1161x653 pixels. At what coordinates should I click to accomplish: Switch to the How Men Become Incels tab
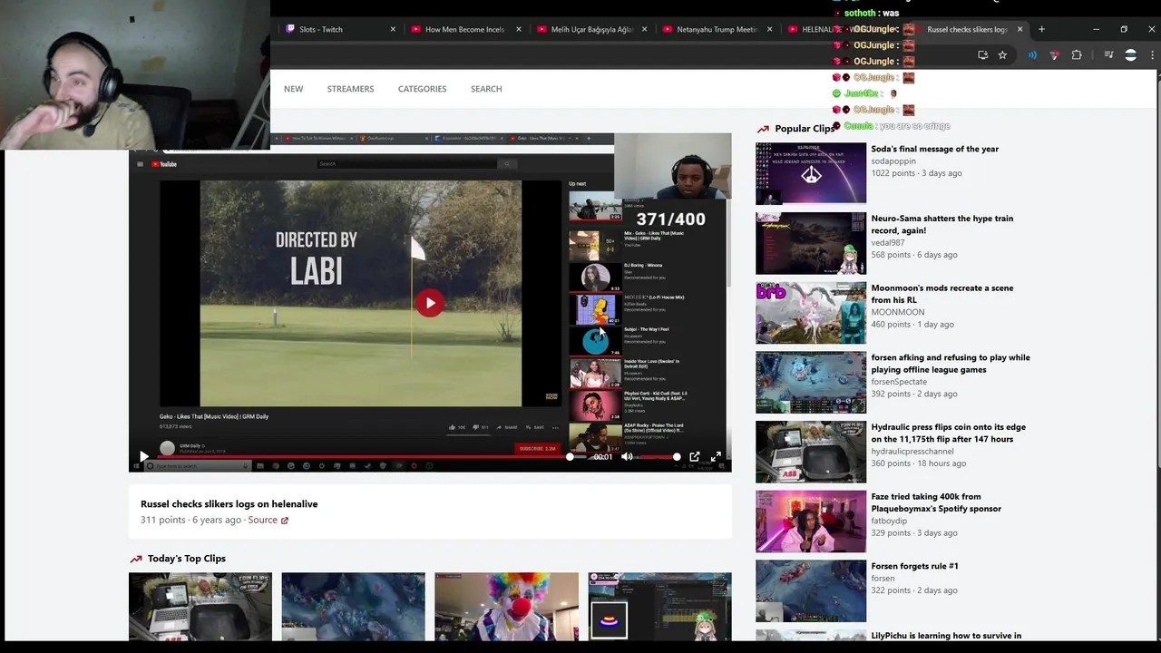466,29
